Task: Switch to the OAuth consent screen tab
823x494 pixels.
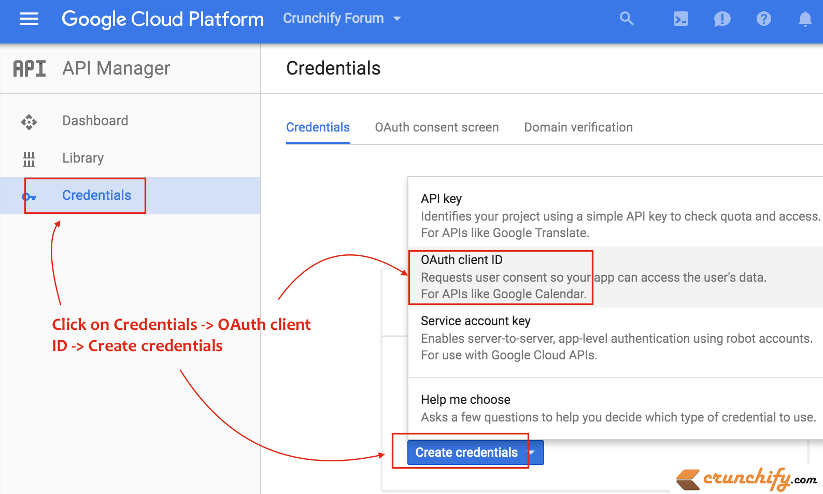Action: [436, 127]
